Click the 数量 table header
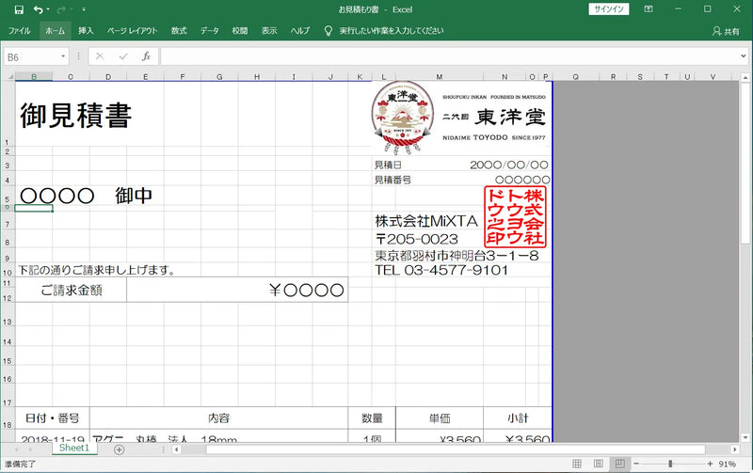 coord(372,418)
